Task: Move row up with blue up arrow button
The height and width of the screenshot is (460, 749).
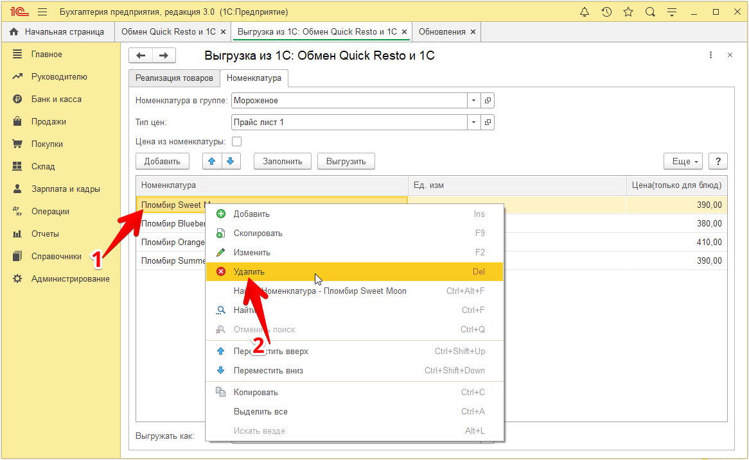Action: click(211, 161)
